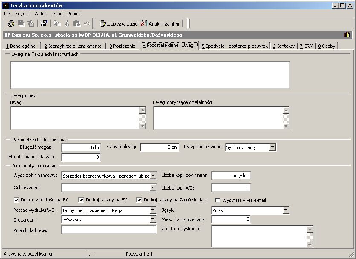
Task: Click the Czas realizacji field
Action: (159, 147)
